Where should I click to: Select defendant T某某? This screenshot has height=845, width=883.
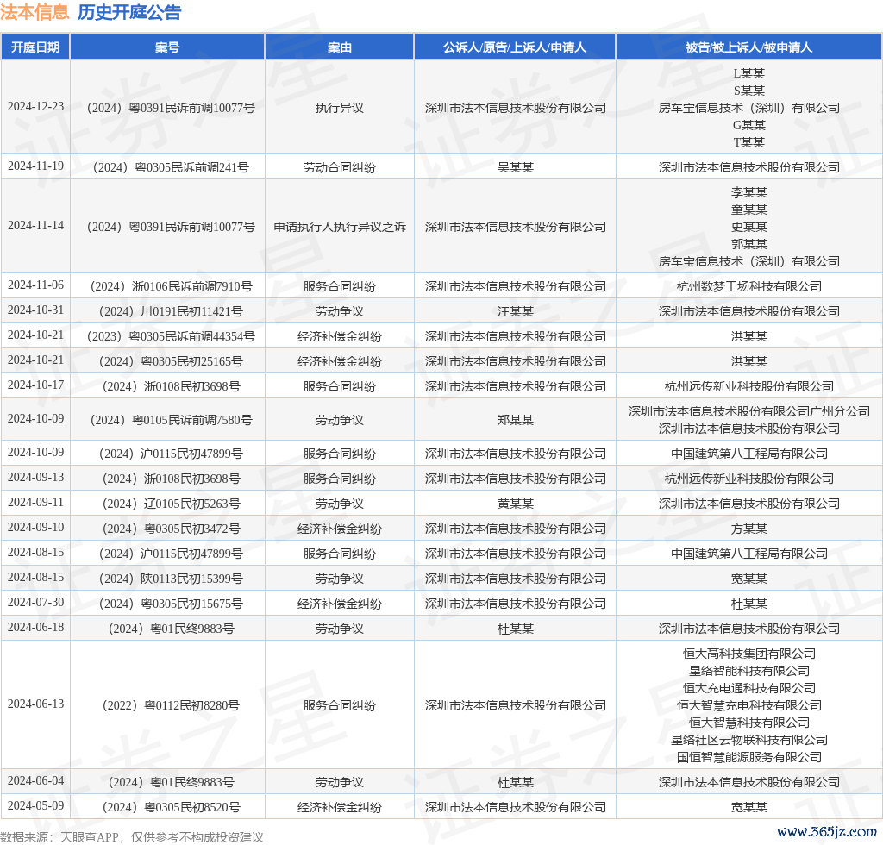point(749,142)
